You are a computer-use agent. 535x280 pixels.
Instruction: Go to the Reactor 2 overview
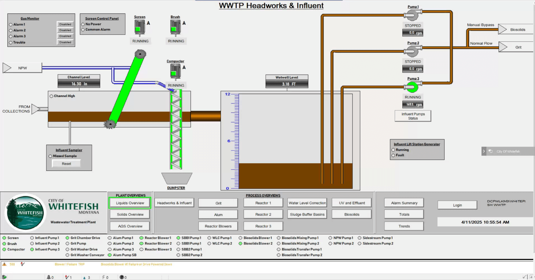pos(263,215)
